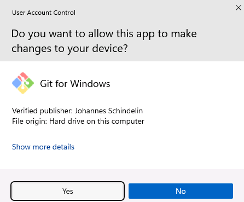Viewport: 244px width, 202px height.
Task: Click the word Windows in the app name
Action: point(90,84)
